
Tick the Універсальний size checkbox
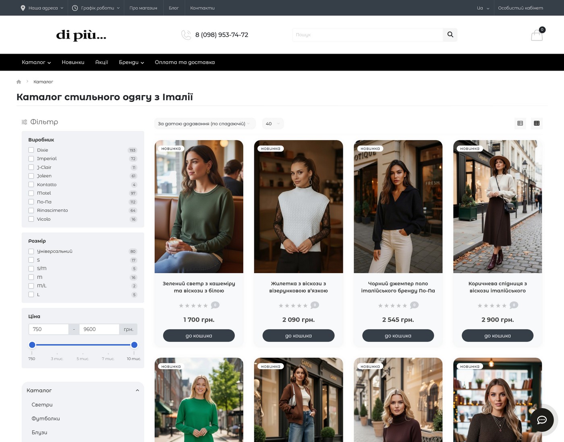[x=31, y=251]
